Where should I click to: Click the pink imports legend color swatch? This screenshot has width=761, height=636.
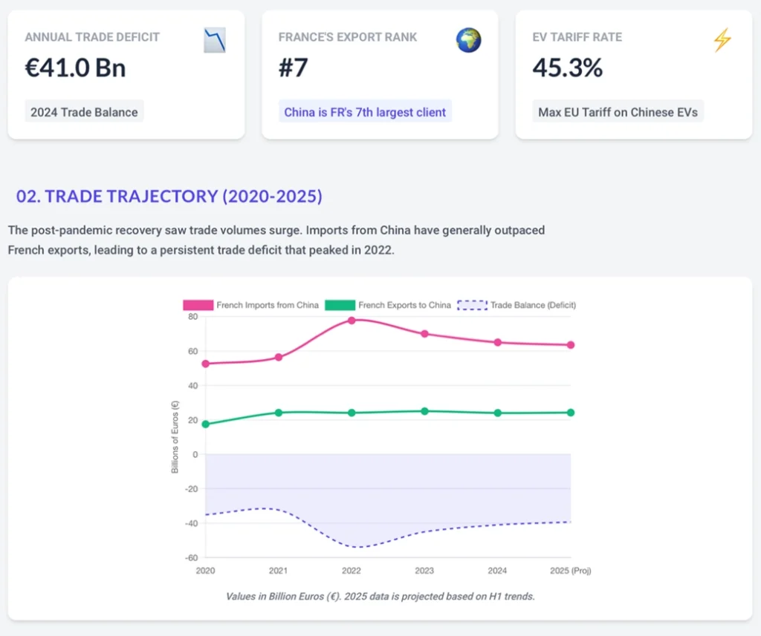[198, 305]
